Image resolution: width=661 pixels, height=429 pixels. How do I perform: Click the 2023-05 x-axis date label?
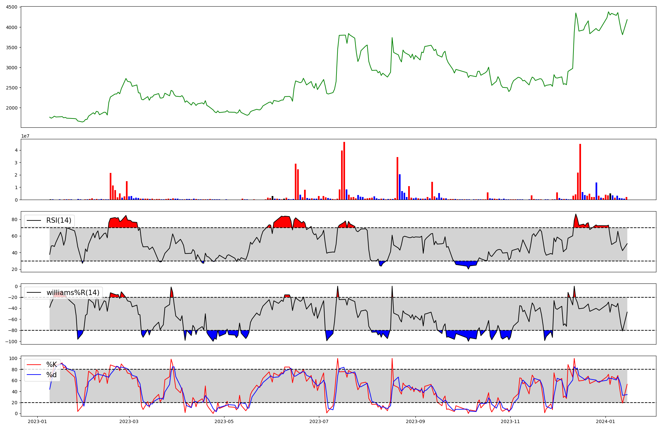click(224, 421)
